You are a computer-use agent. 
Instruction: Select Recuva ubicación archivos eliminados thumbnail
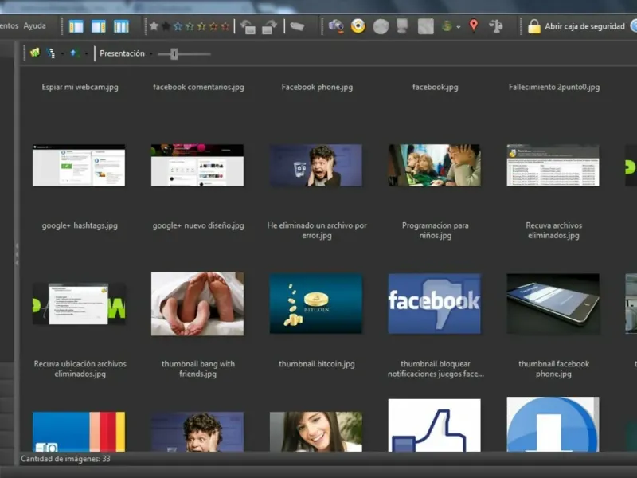click(x=79, y=304)
